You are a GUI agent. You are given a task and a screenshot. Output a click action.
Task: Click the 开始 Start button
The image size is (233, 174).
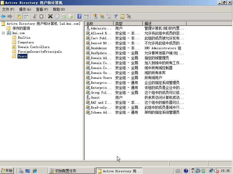tap(7, 171)
